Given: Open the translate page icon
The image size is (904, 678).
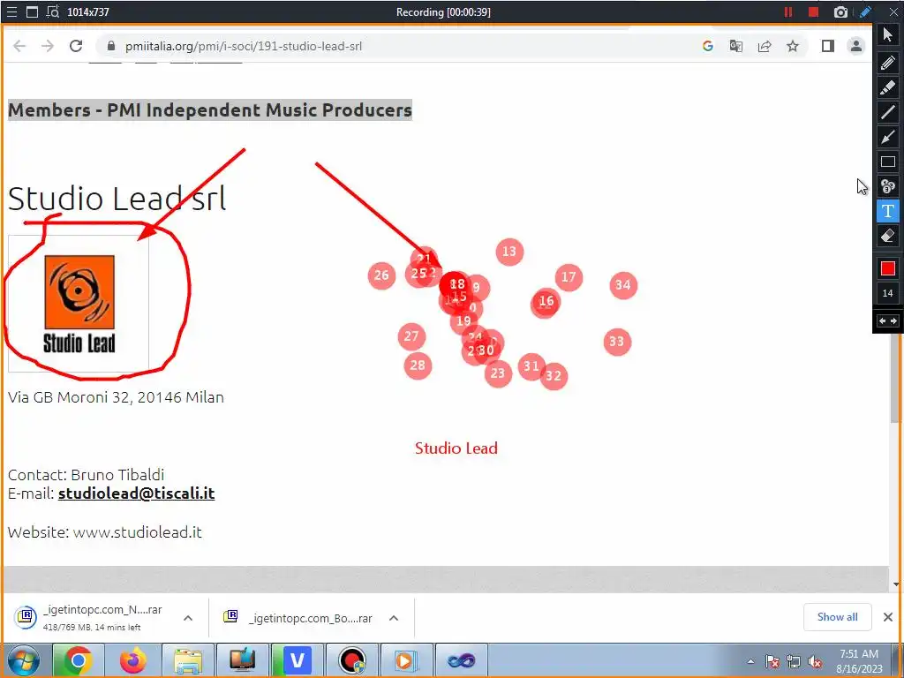Looking at the screenshot, I should (x=736, y=46).
